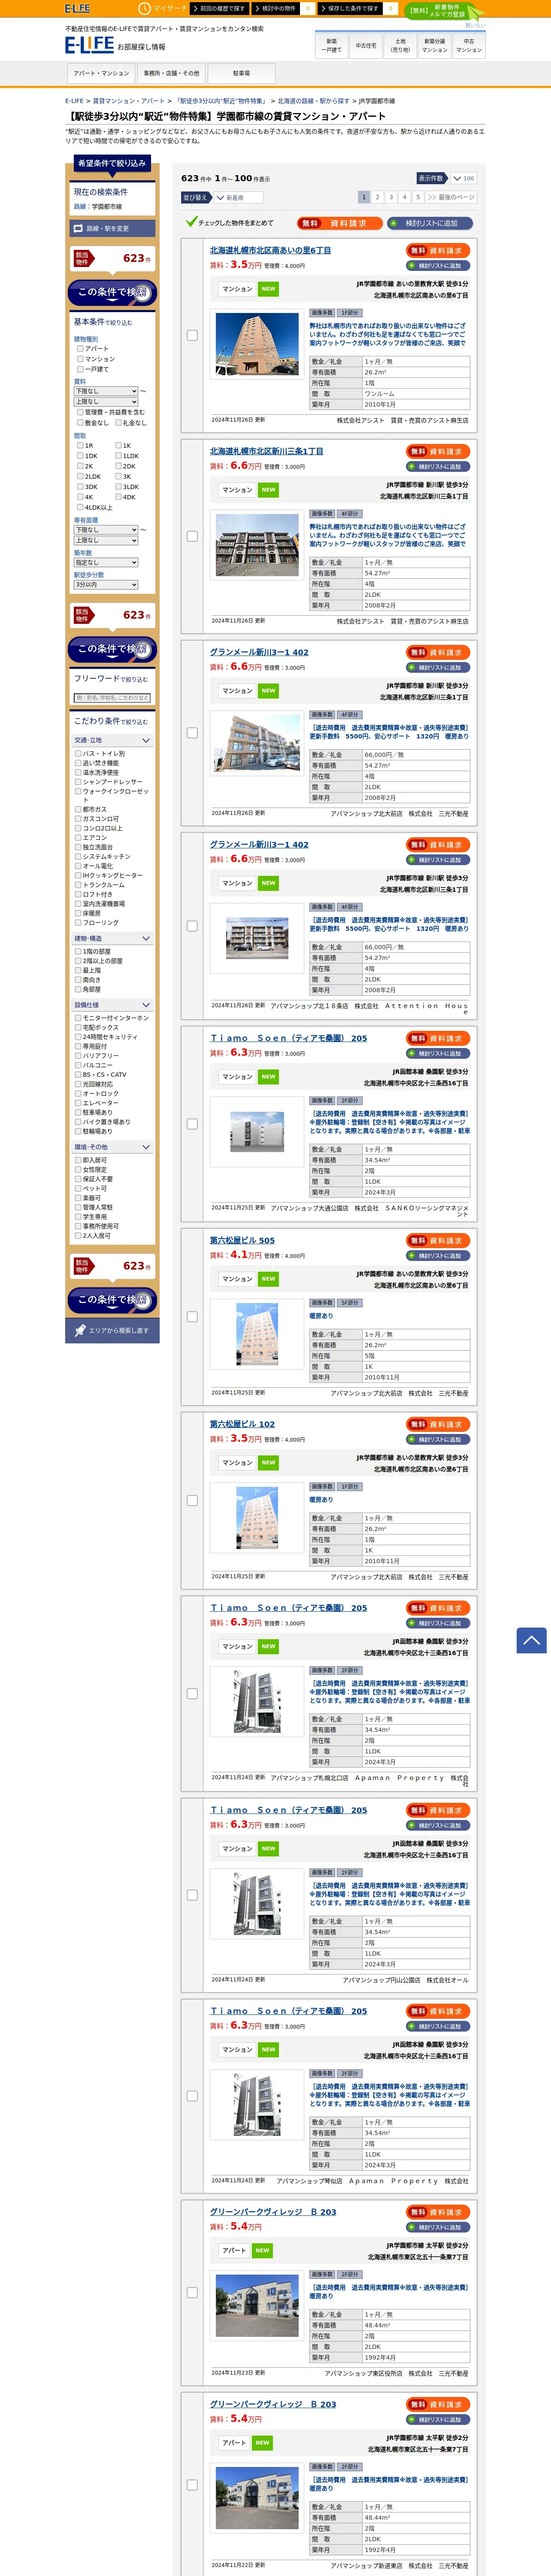Image resolution: width=551 pixels, height=2576 pixels.
Task: Jump to 最後のページ
Action: [451, 198]
